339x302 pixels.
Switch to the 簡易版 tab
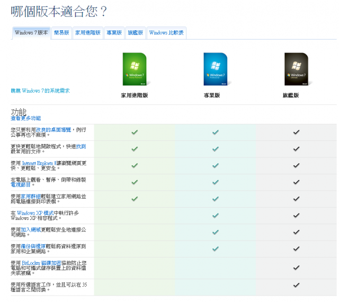(61, 33)
